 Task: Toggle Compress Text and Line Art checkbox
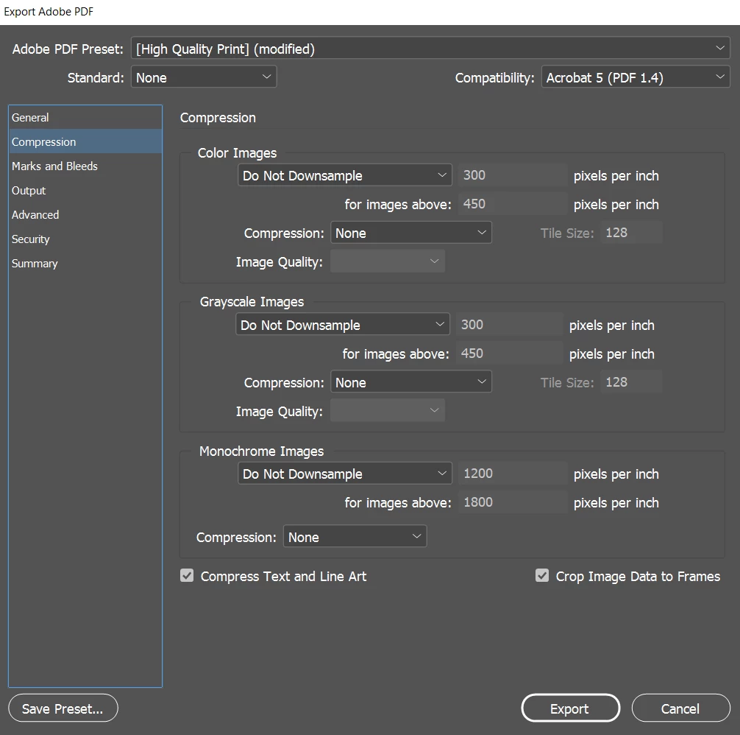point(187,575)
